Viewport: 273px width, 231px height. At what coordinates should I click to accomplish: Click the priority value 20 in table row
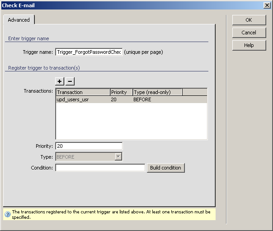click(114, 99)
